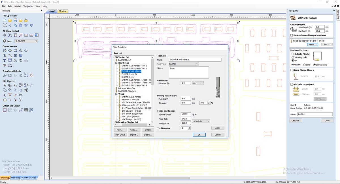Viewport: 340px width, 184px height.
Task: Click the New file icon
Action: click(5, 20)
